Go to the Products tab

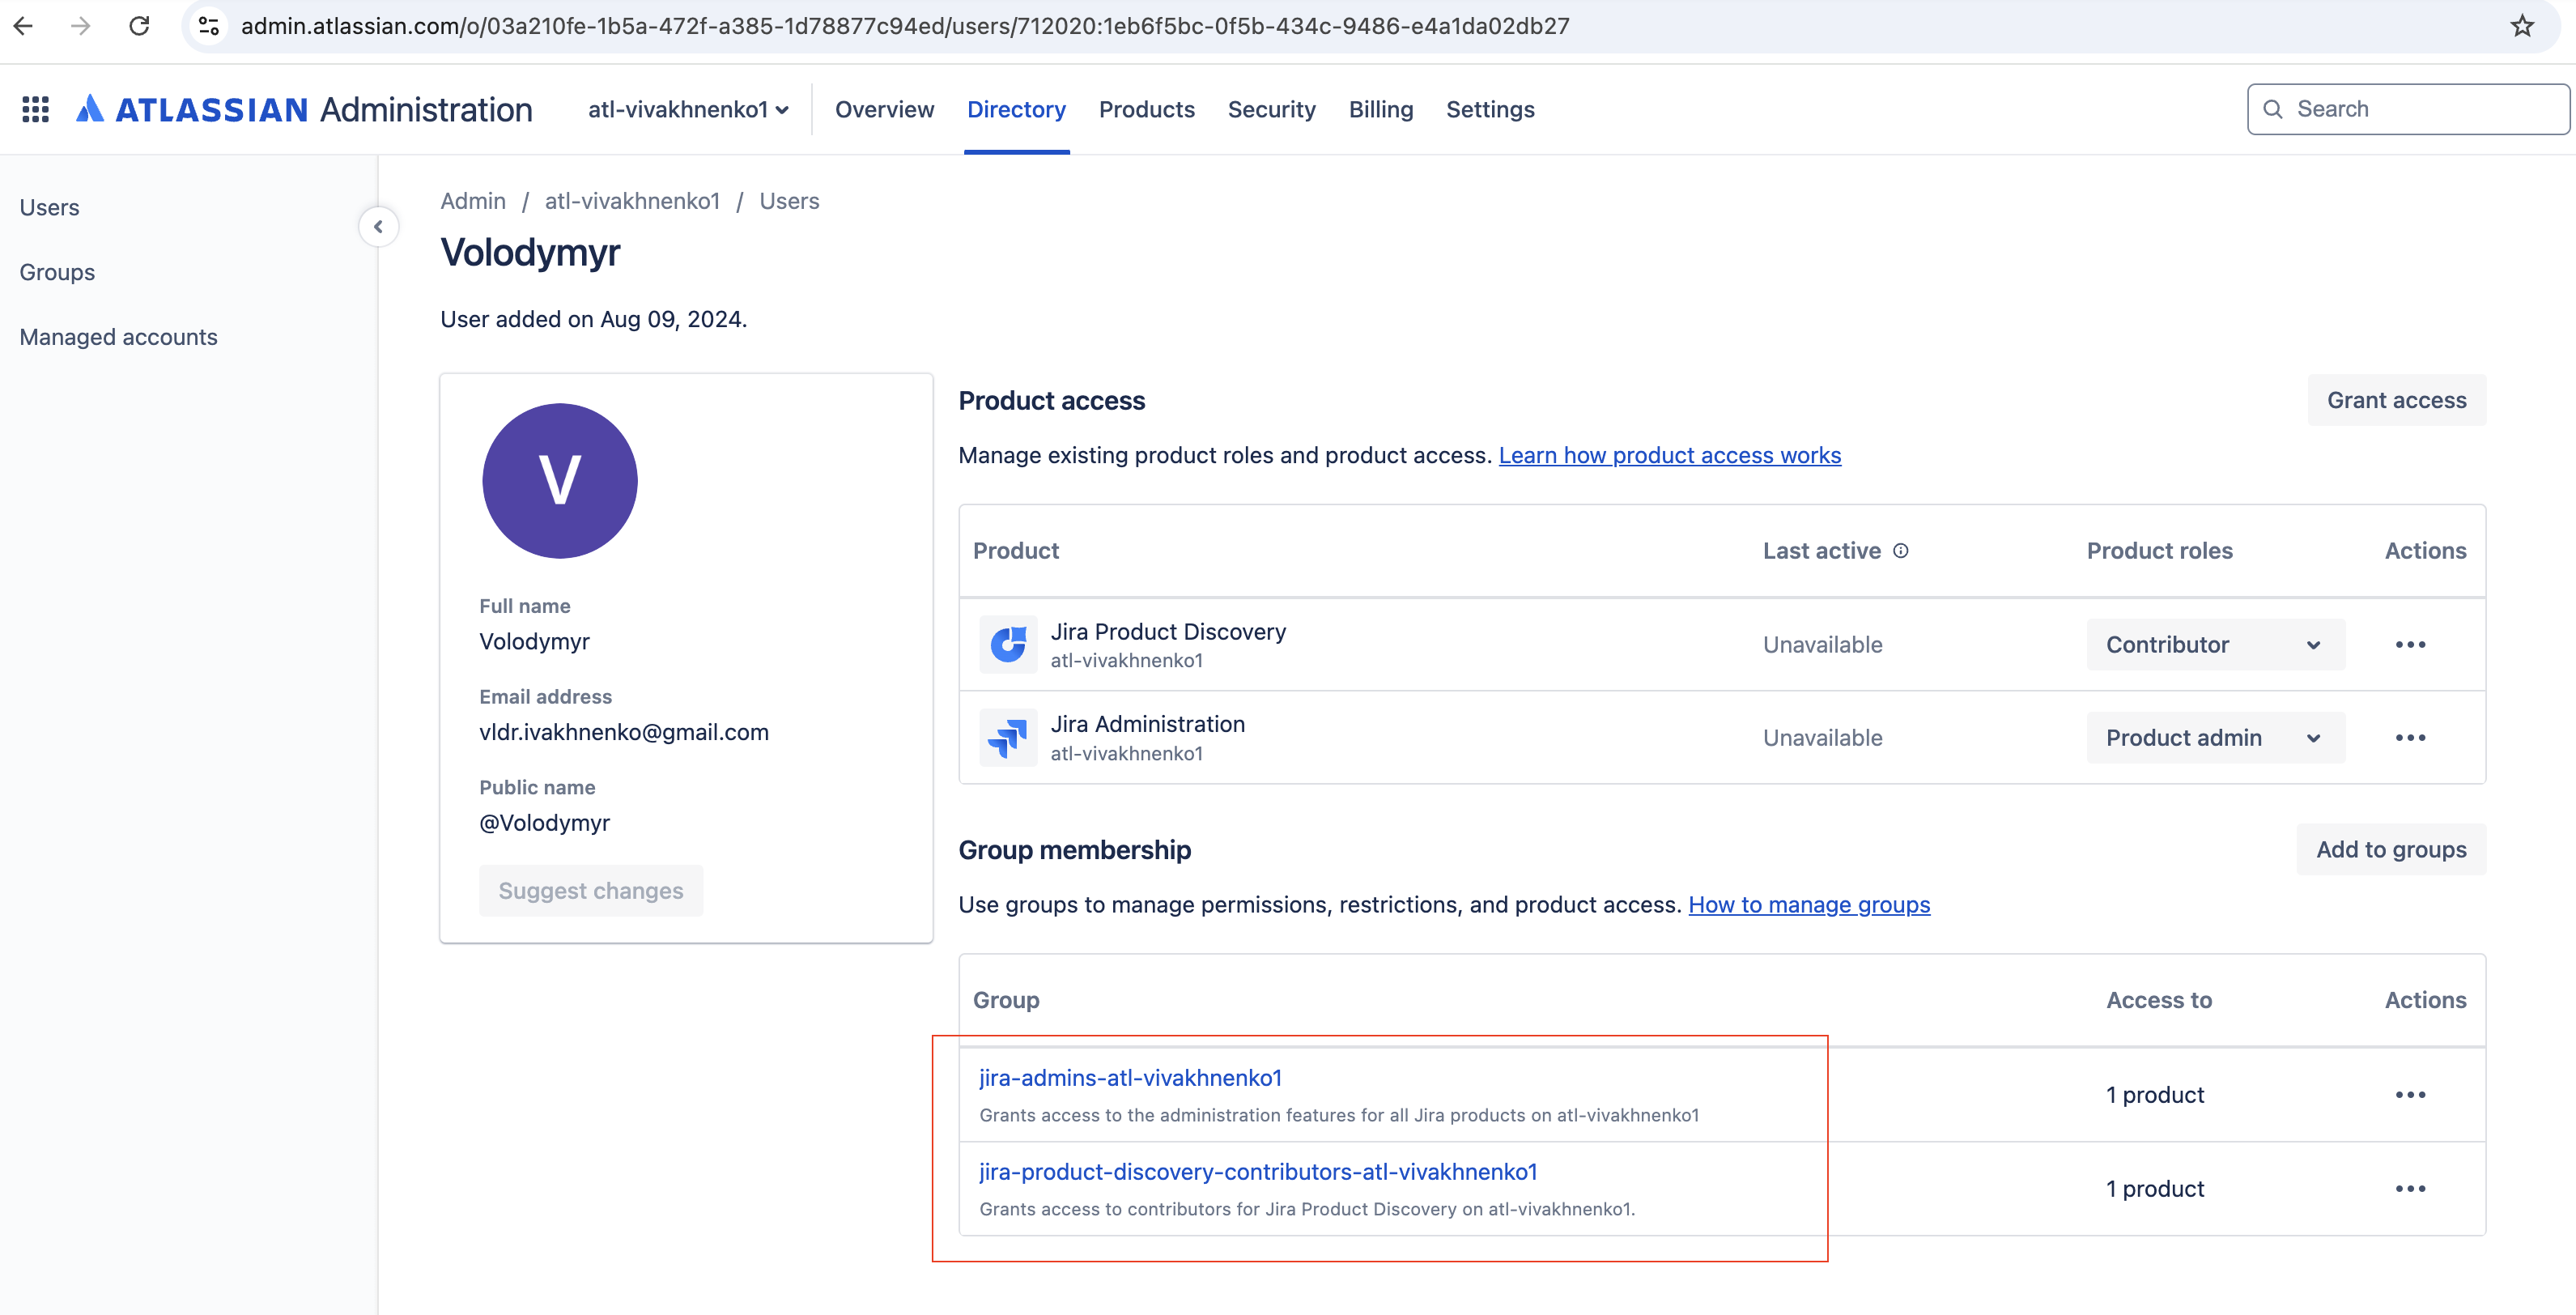1146,109
